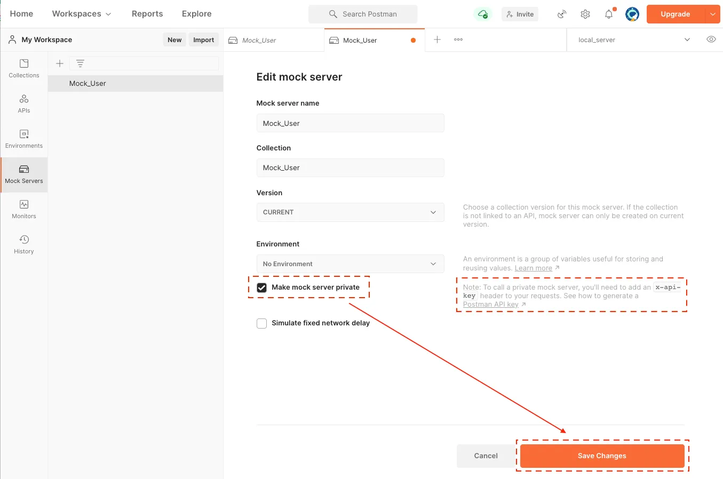Select Mock_User in the sidebar list
This screenshot has width=723, height=479.
(x=136, y=83)
